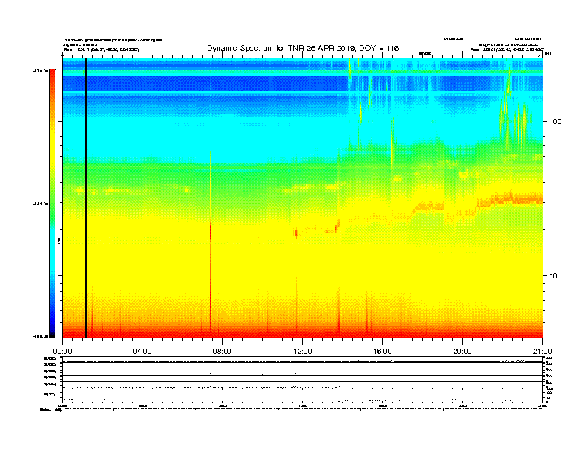
Task: Click the black vertical data-gap line in spectrum
Action: [x=86, y=198]
